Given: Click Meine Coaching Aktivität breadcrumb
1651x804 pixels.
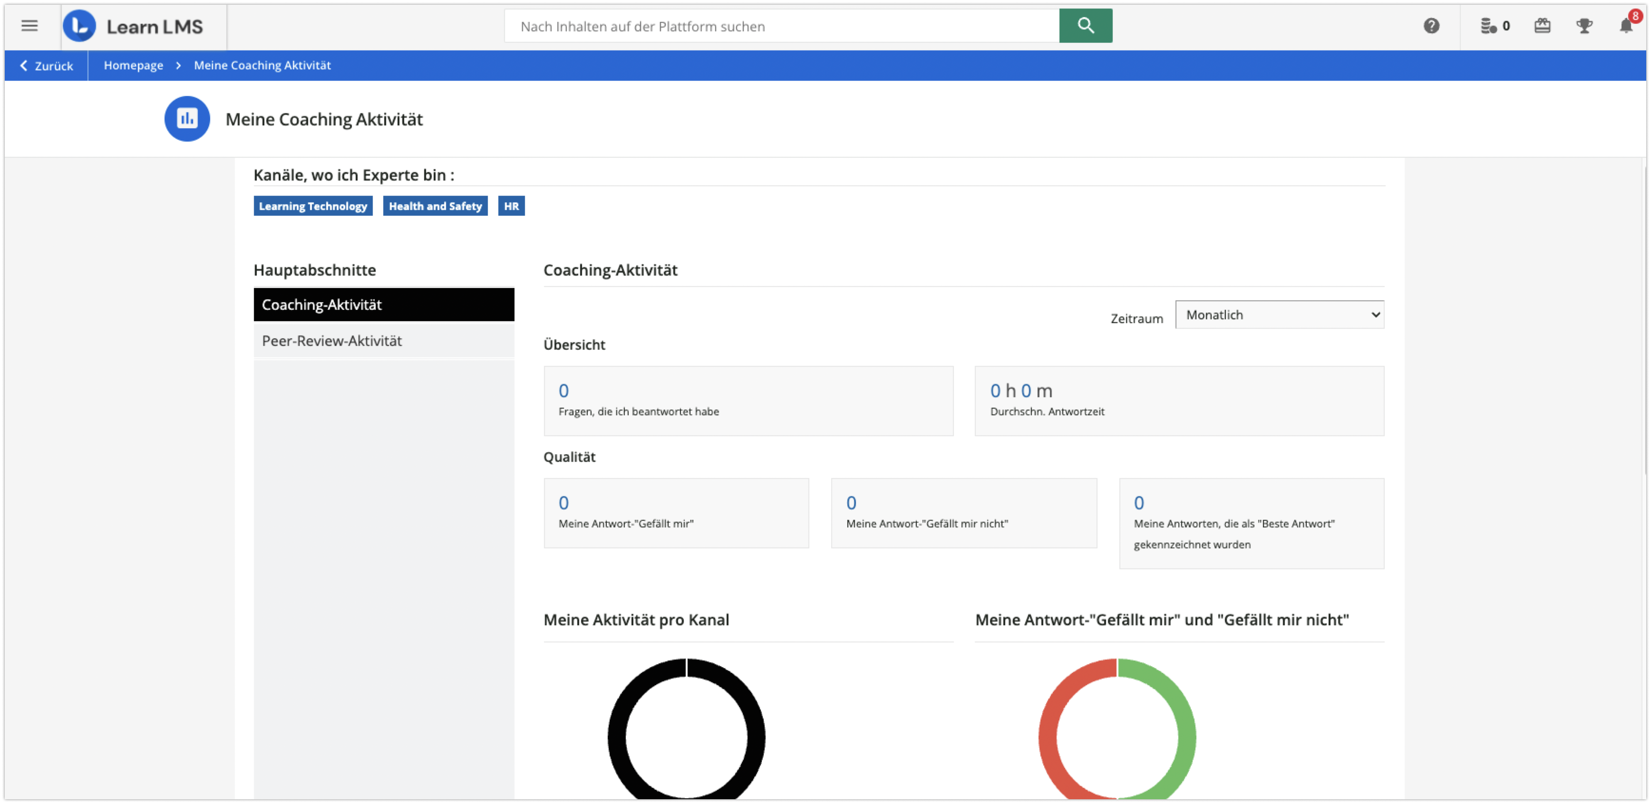Looking at the screenshot, I should [x=262, y=66].
